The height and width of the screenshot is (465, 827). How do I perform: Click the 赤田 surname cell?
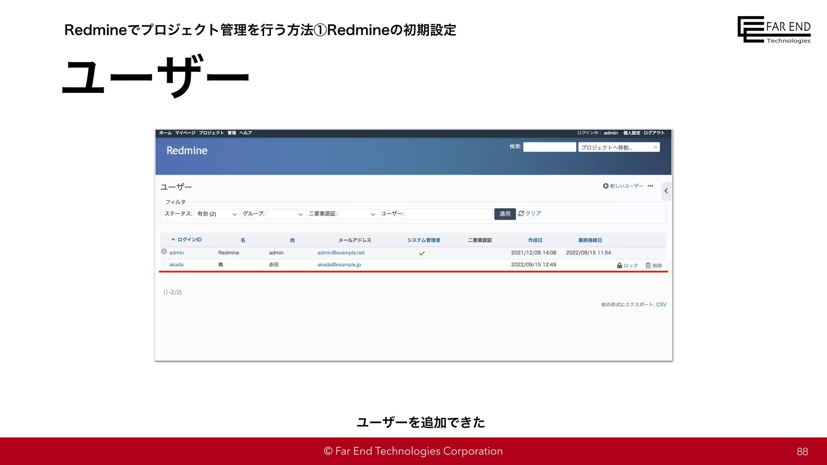pos(274,265)
